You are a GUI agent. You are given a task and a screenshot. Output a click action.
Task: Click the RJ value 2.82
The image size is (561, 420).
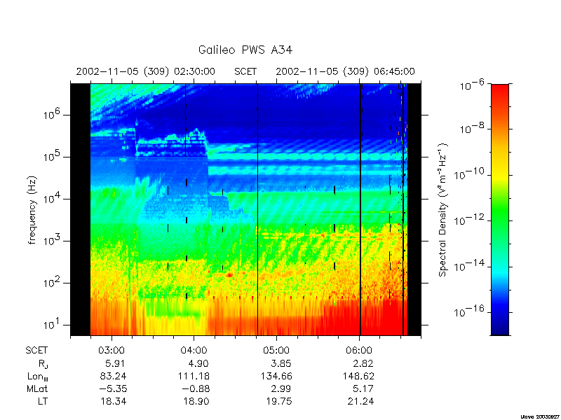[x=363, y=363]
